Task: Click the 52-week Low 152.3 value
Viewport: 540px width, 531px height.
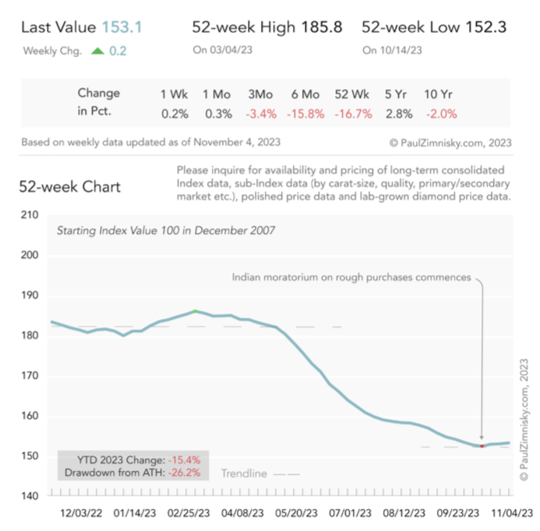Action: coord(485,27)
